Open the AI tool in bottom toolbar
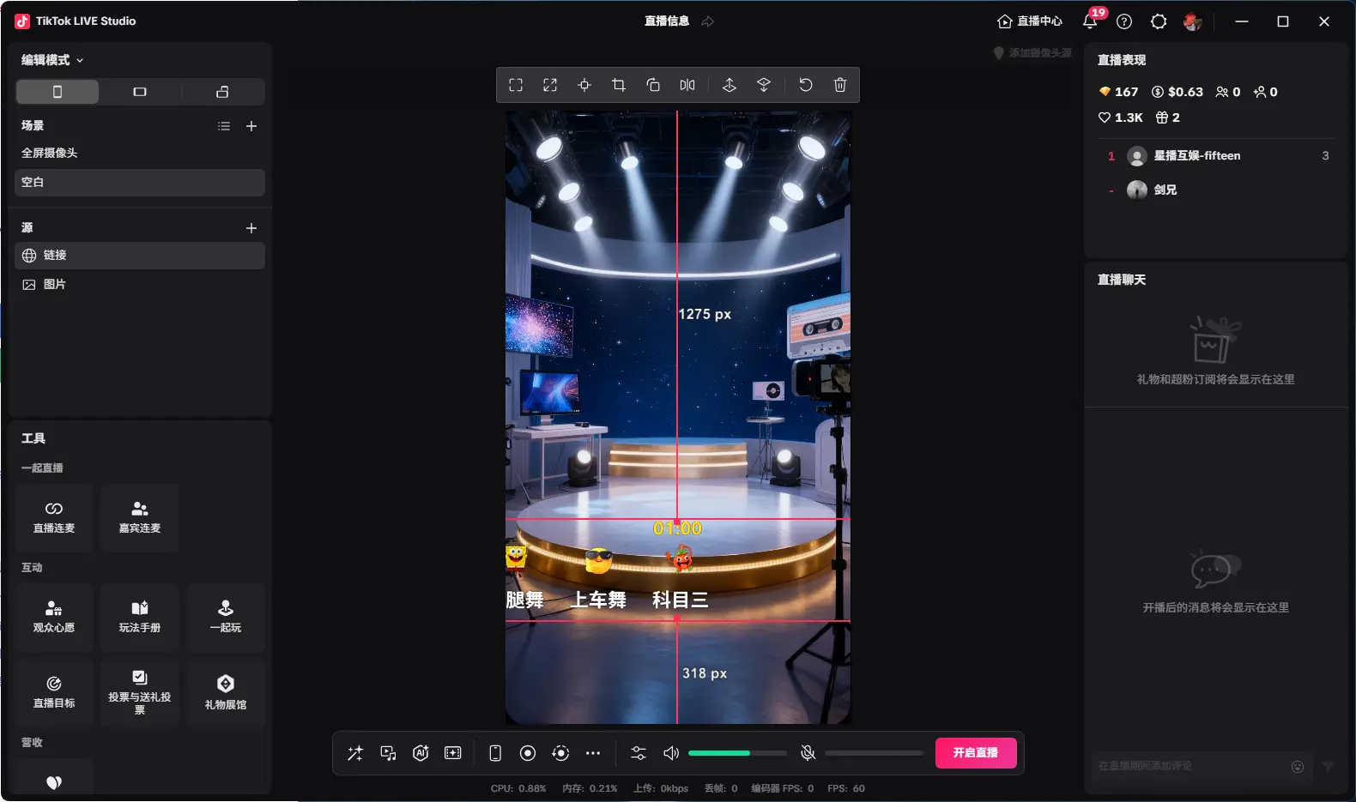 point(421,753)
